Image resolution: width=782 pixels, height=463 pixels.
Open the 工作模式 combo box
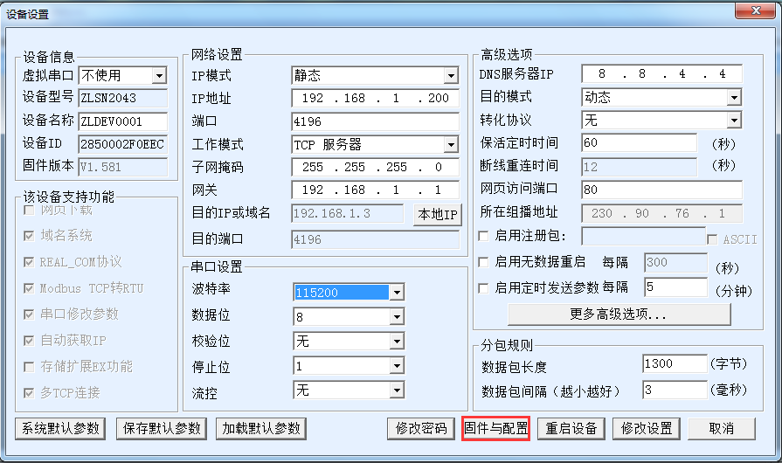(451, 144)
